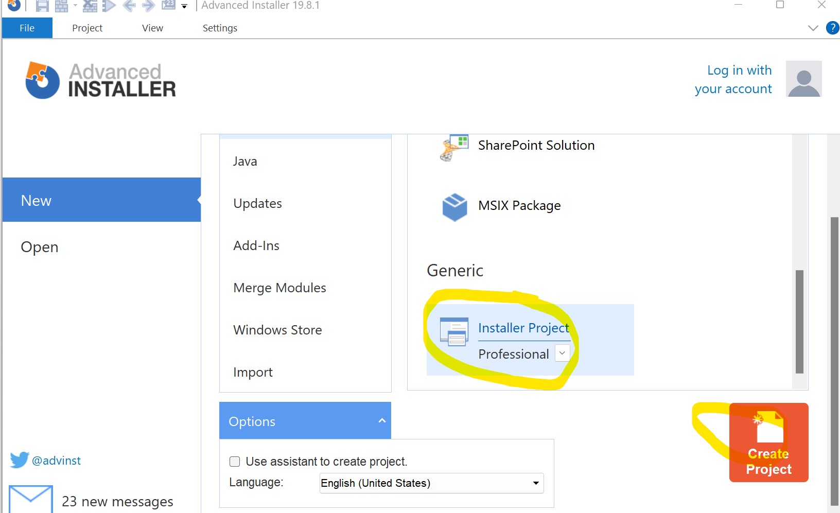Select the MSIX Package project label
The height and width of the screenshot is (513, 840).
[519, 205]
